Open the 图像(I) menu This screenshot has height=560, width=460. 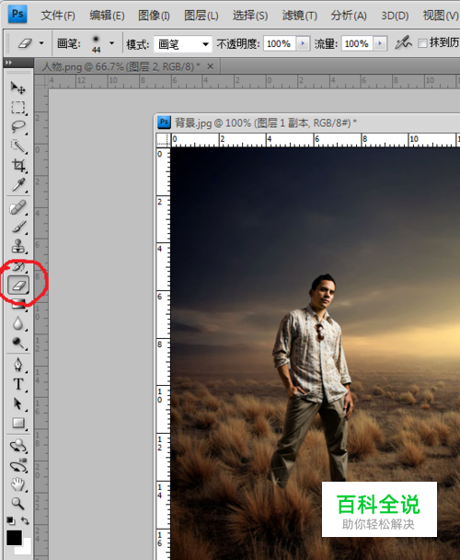point(154,16)
